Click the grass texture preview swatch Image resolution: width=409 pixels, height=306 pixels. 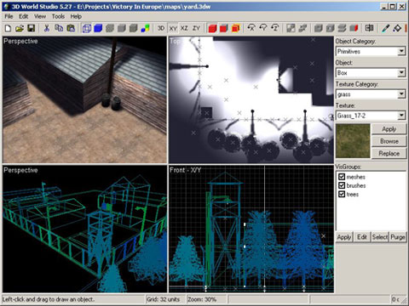[353, 141]
